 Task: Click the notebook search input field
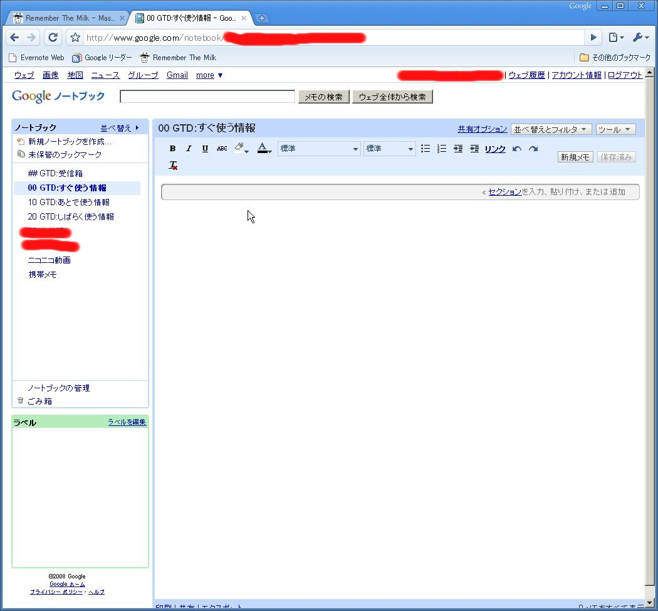[207, 97]
